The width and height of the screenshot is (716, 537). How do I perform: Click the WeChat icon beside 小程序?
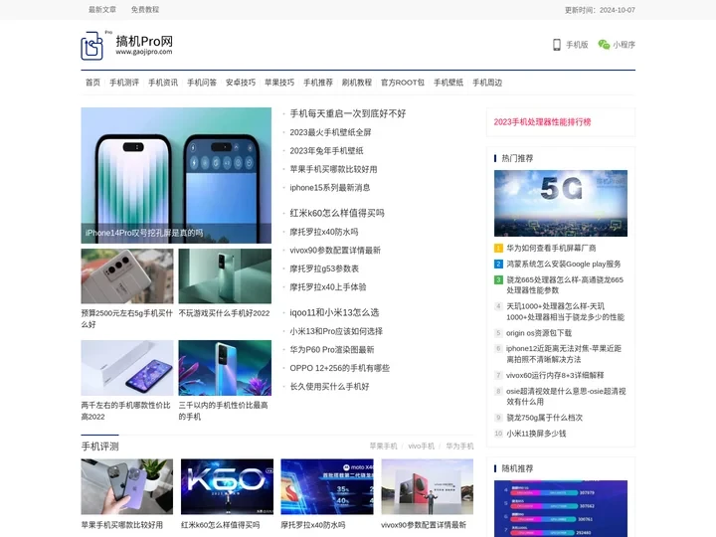click(x=604, y=45)
